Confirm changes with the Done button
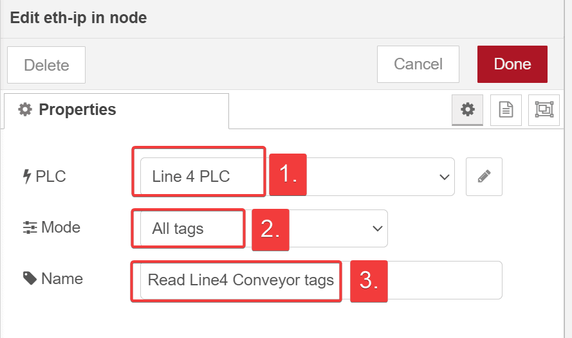The width and height of the screenshot is (572, 338). (512, 64)
